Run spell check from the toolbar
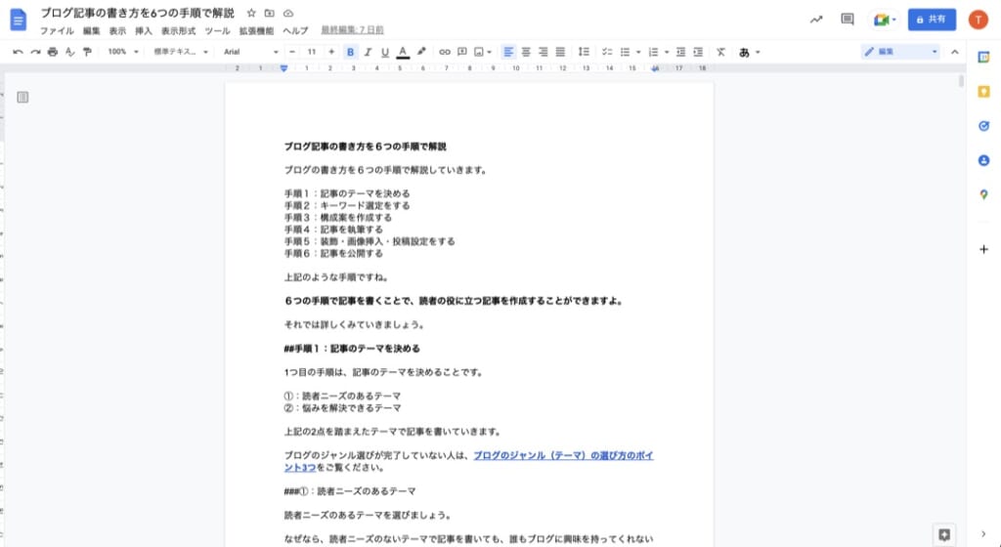This screenshot has height=547, width=1001. (69, 52)
